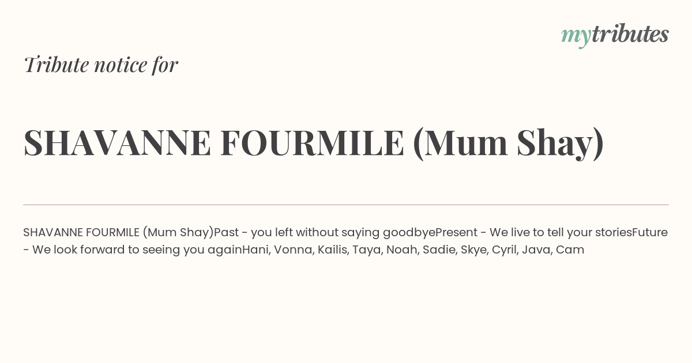Click "you left without saying goodbye" text
The width and height of the screenshot is (692, 363).
click(343, 233)
